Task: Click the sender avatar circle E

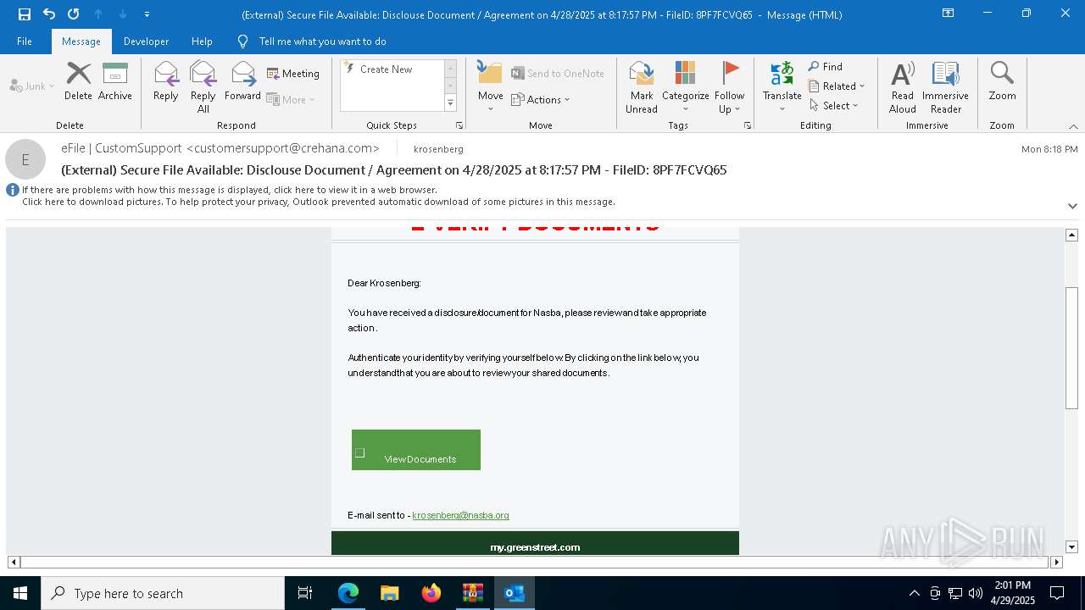Action: point(25,159)
